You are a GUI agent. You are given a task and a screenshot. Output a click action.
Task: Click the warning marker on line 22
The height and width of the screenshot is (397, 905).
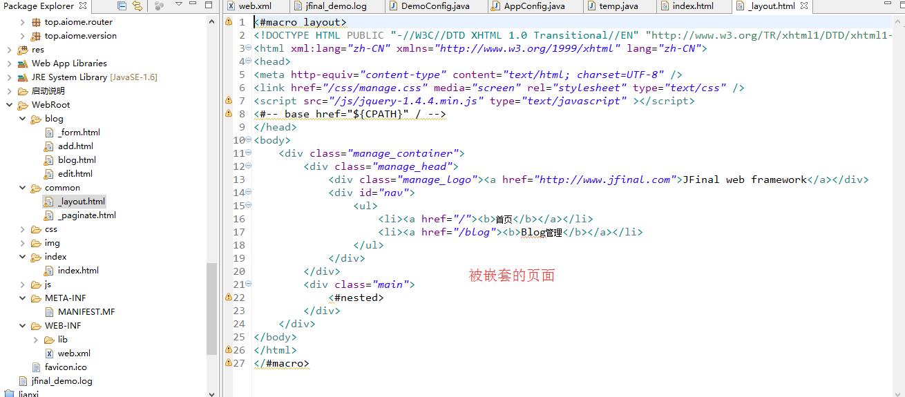229,298
